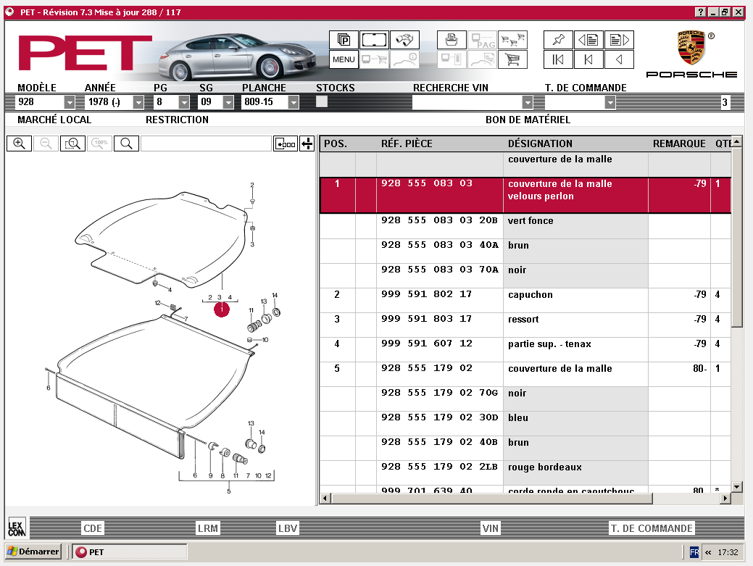This screenshot has height=566, width=753.
Task: Click the splitter arrow icon
Action: pyautogui.click(x=307, y=143)
